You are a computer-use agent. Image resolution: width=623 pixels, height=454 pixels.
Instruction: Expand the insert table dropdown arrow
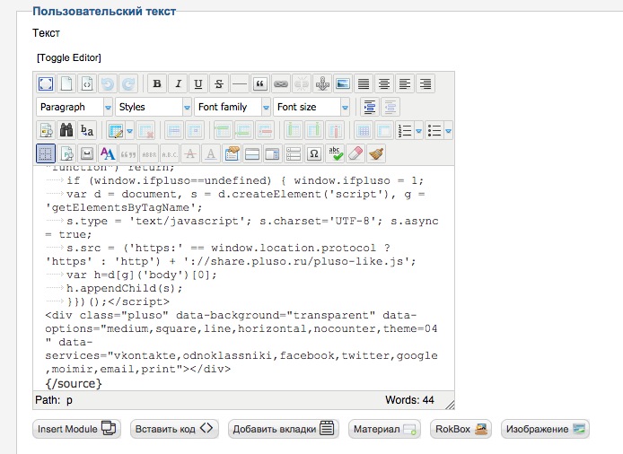pyautogui.click(x=129, y=130)
